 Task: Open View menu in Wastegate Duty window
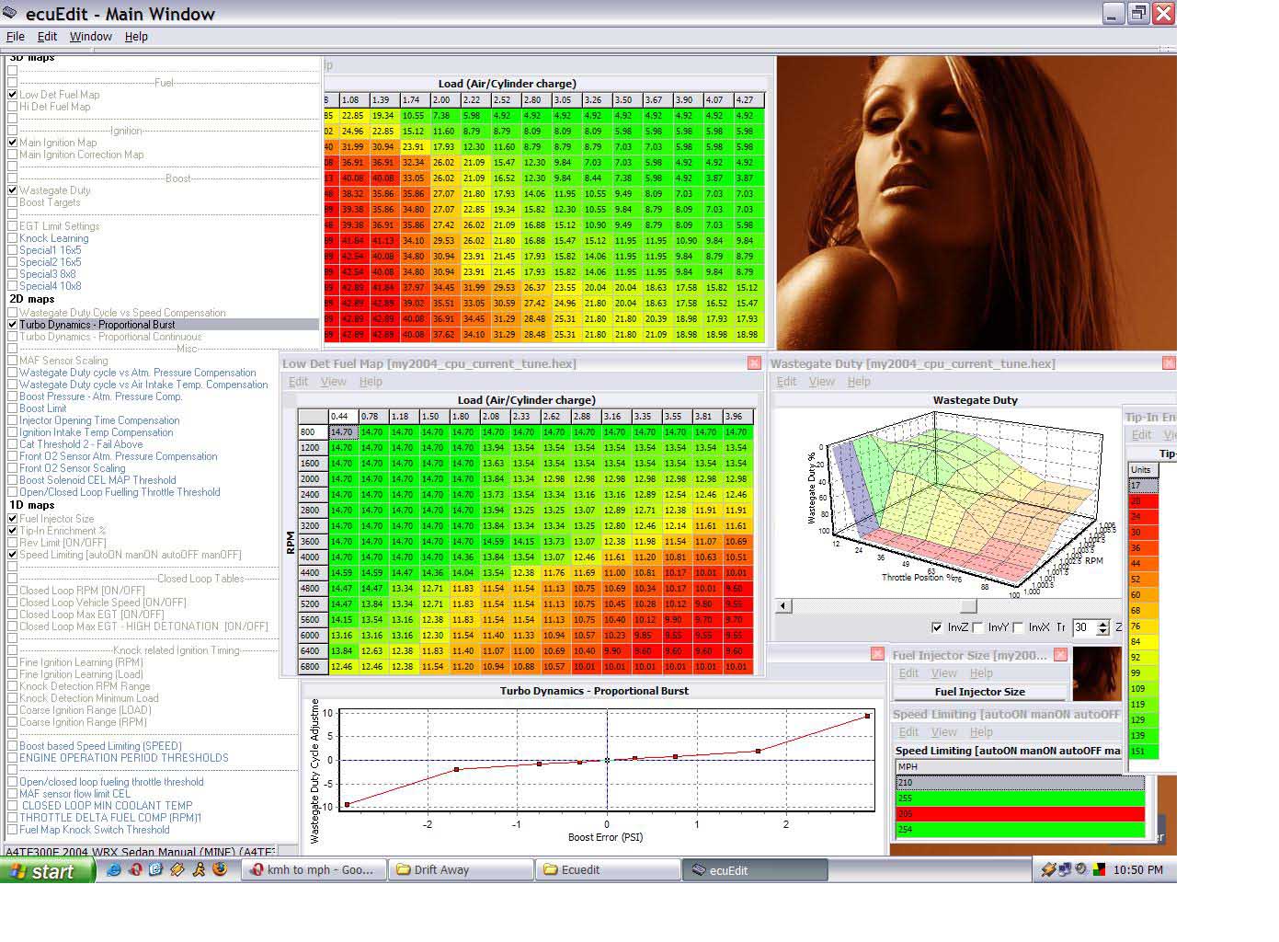(821, 382)
